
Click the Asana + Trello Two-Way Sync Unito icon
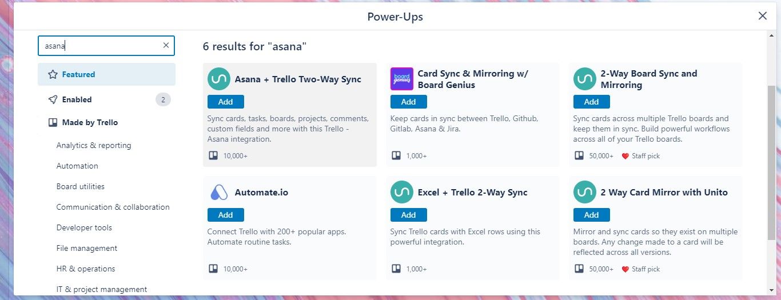218,79
